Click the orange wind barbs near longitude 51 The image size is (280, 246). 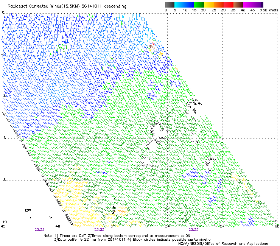[123, 211]
